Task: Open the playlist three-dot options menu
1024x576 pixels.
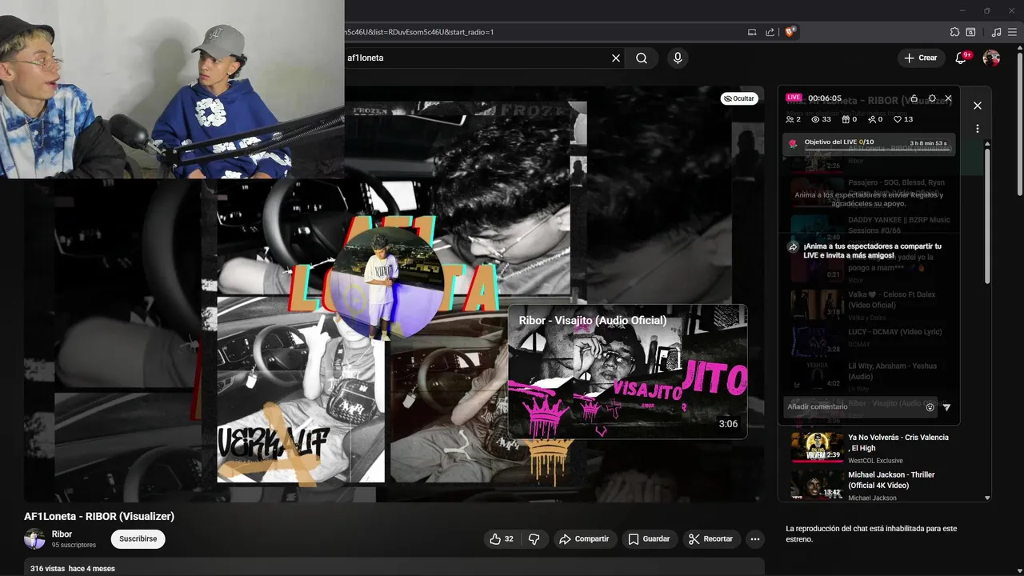Action: tap(977, 128)
